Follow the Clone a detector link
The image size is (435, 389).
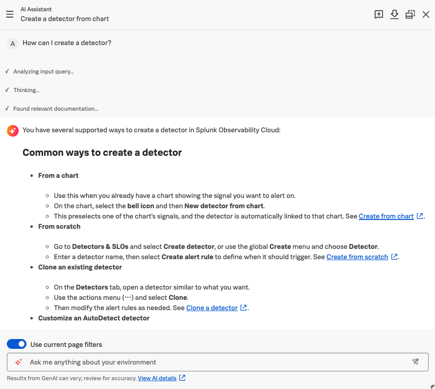[212, 308]
